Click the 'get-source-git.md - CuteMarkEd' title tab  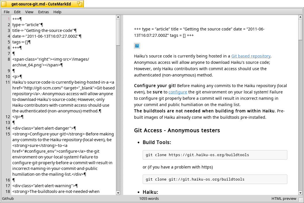pos(41,4)
